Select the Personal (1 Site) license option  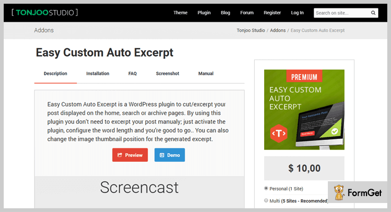(x=266, y=188)
